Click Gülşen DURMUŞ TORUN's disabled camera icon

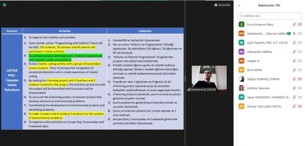300,79
